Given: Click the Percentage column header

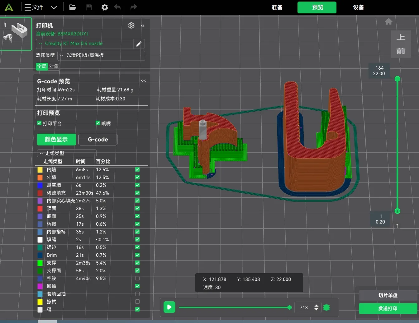Looking at the screenshot, I should 103,162.
